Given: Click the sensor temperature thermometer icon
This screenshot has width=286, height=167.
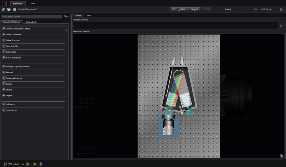Looking at the screenshot, I should pos(5,164).
